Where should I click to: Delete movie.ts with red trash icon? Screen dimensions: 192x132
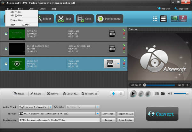tap(124, 33)
